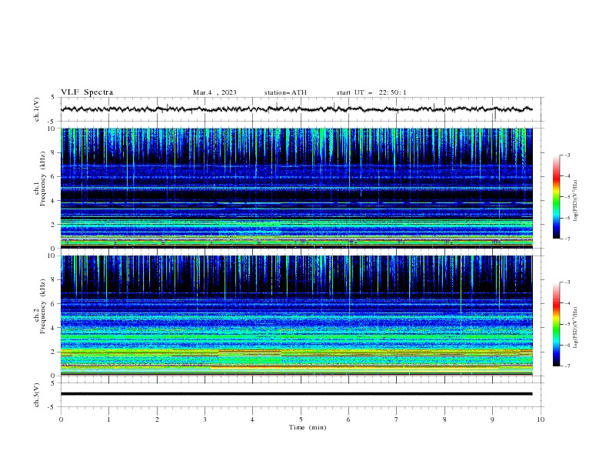Select the date text "Mar.4 , 2023"

coord(215,92)
